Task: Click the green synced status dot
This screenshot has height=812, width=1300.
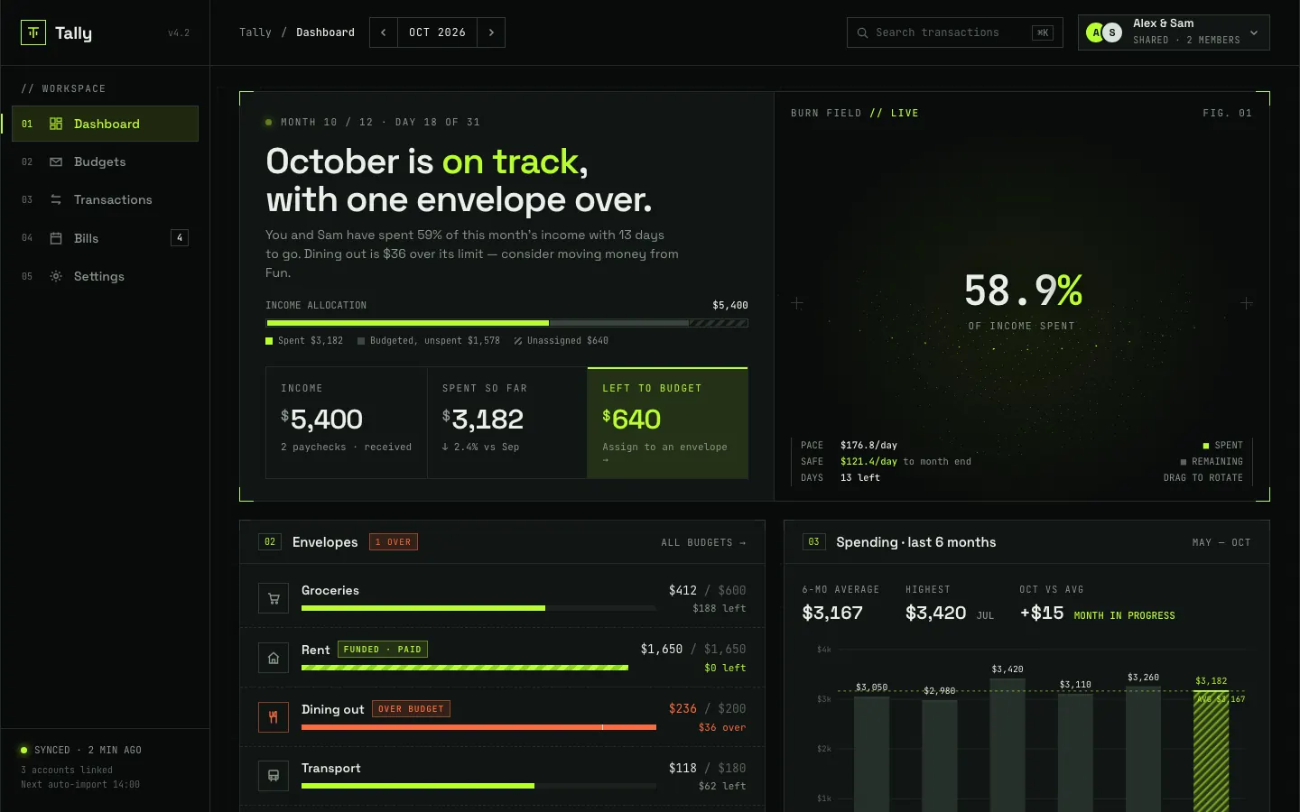Action: pyautogui.click(x=24, y=750)
